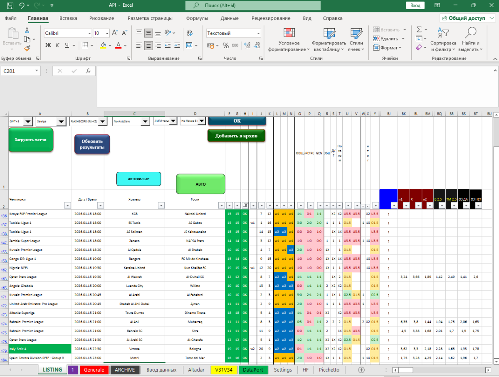Open the font size 10 dropdown
Screen dimensions: 499x377
click(107, 33)
